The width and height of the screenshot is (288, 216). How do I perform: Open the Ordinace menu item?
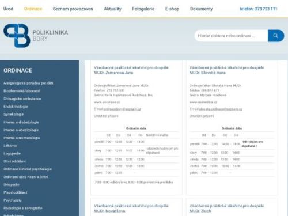(33, 9)
